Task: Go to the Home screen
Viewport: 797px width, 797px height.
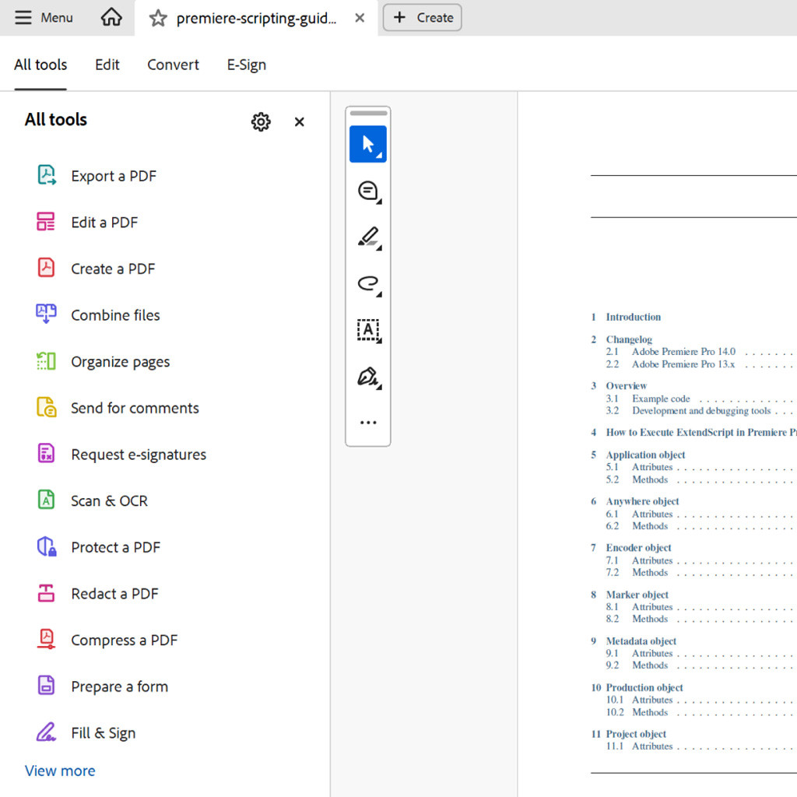Action: (x=111, y=17)
